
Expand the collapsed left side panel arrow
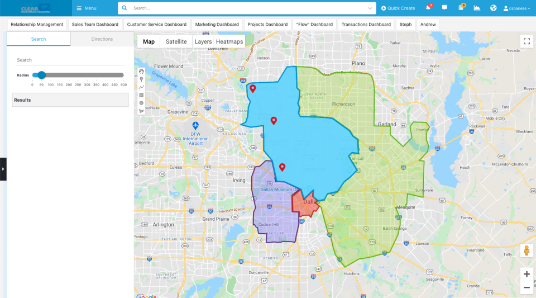[x=3, y=169]
